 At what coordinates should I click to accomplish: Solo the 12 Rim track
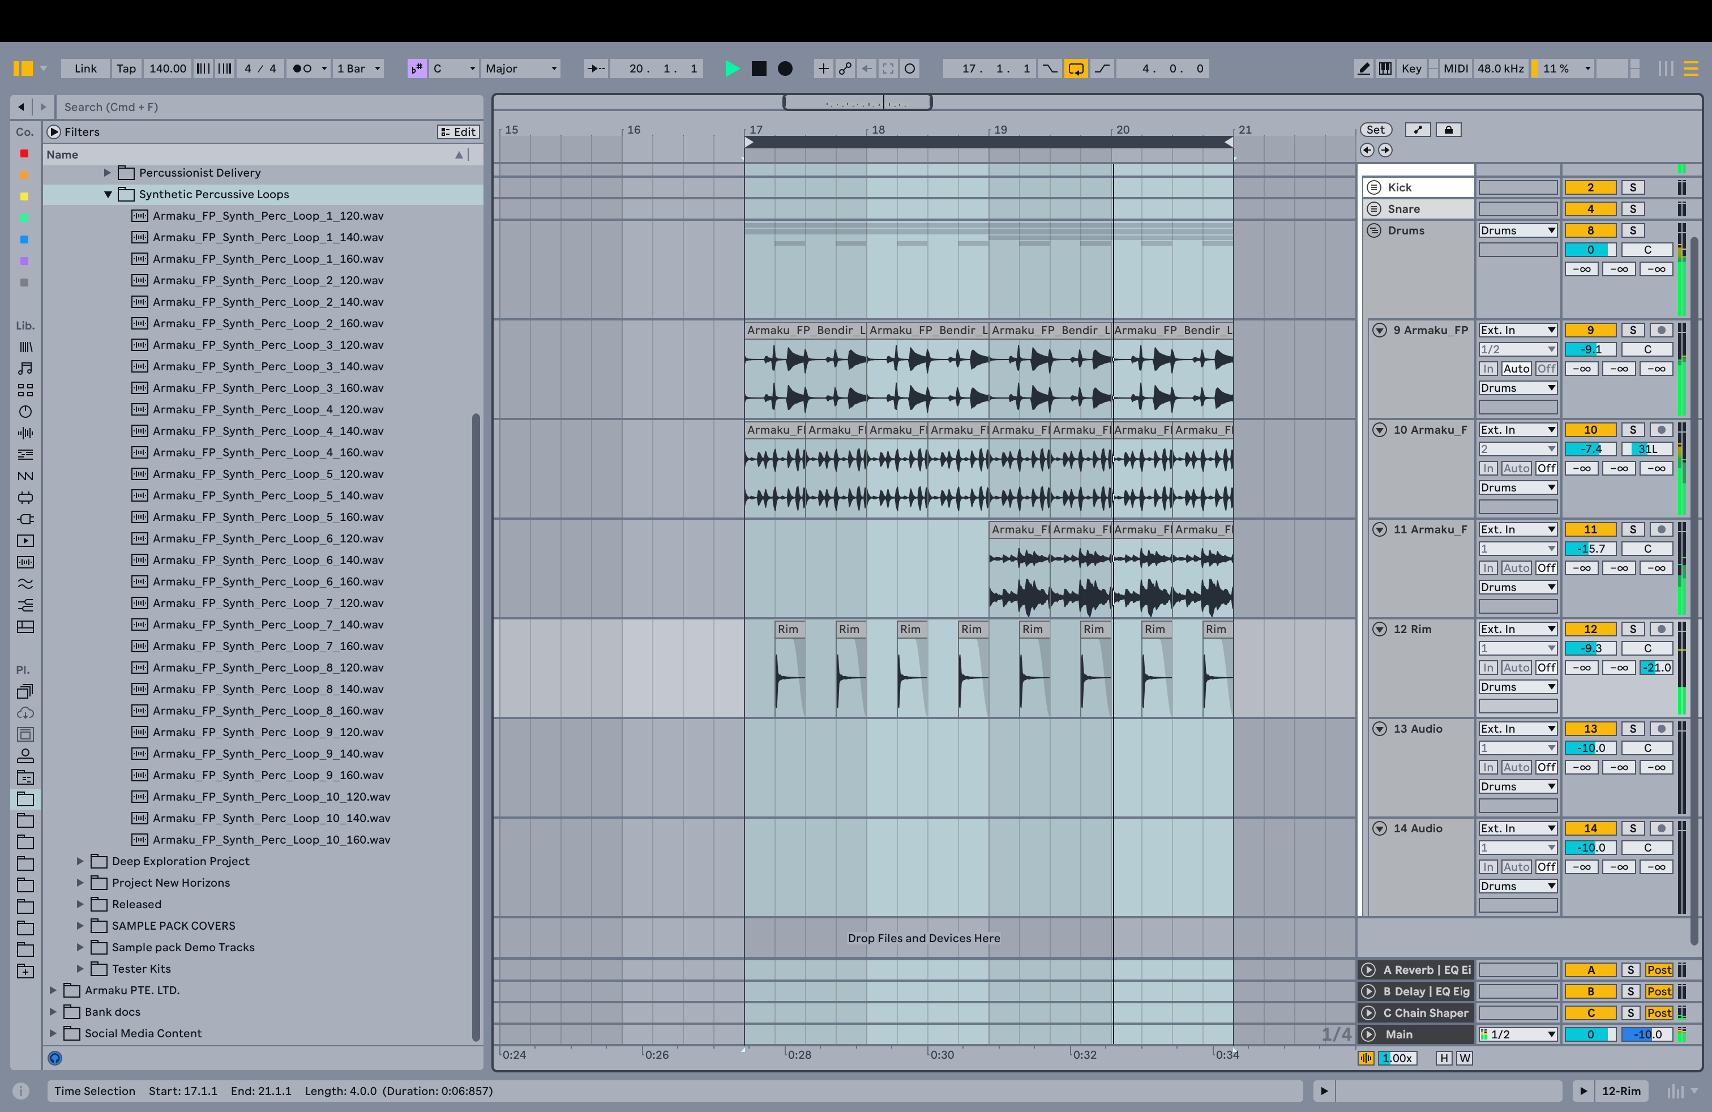[1633, 628]
